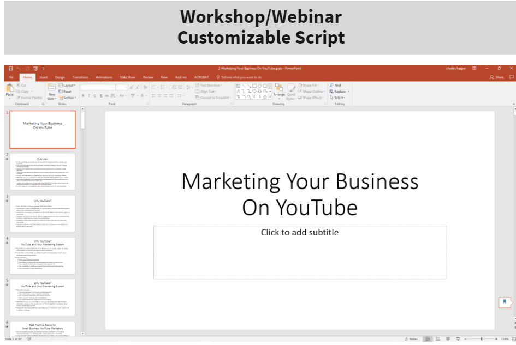Screen dimensions: 516x345
Task: Start slideshow from beginning via quick access icon
Action: 35,69
